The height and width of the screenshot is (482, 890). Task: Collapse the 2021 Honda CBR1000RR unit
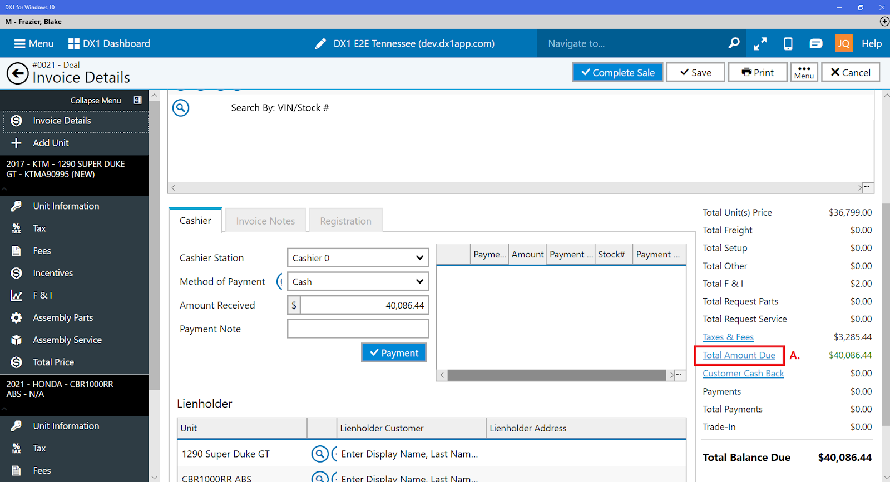pyautogui.click(x=4, y=409)
